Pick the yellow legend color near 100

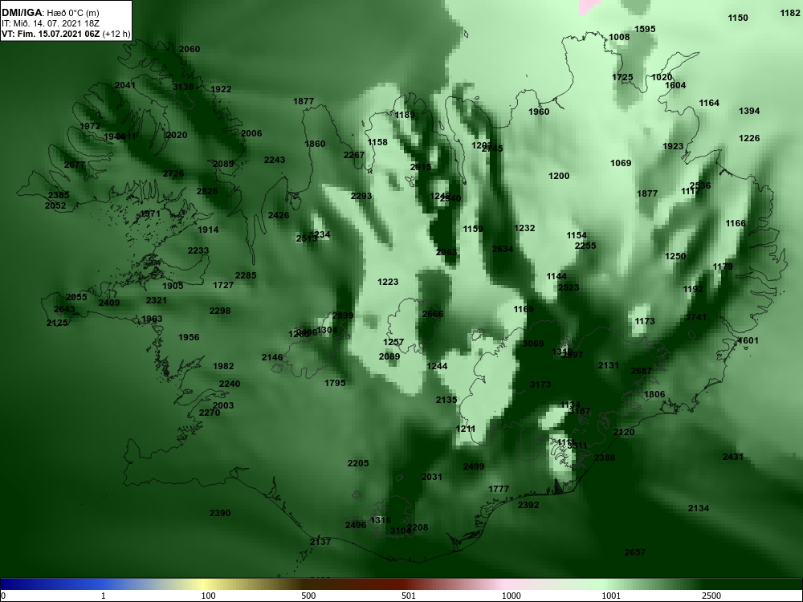tap(205, 584)
